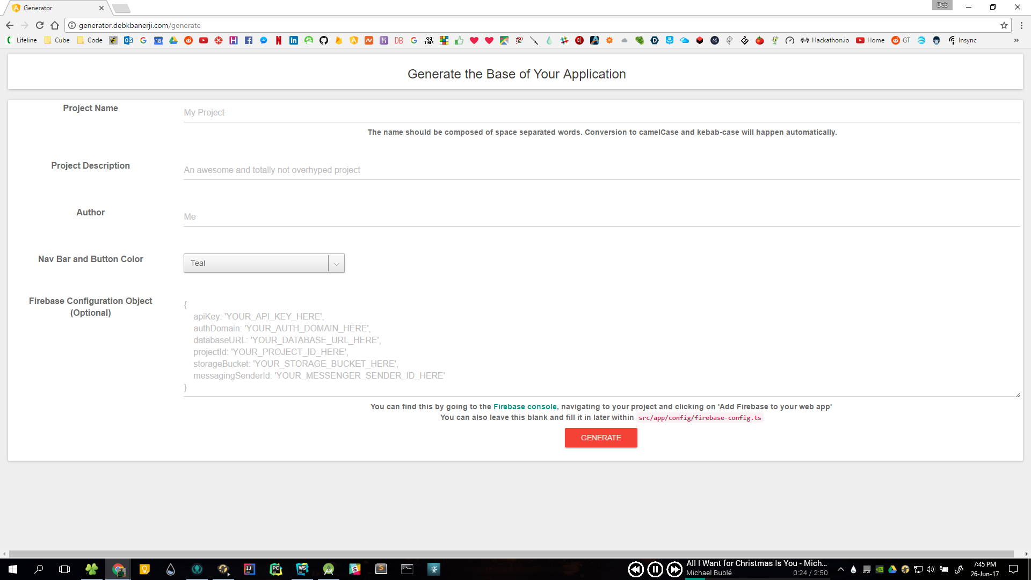The image size is (1031, 580).
Task: Skip to next track in media player
Action: pos(674,569)
